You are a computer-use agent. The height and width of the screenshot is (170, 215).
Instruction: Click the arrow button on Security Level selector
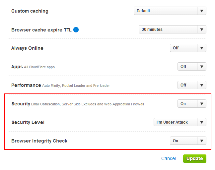[201, 122]
